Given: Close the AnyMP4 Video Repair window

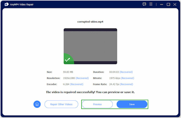Looking at the screenshot, I should pyautogui.click(x=175, y=5).
